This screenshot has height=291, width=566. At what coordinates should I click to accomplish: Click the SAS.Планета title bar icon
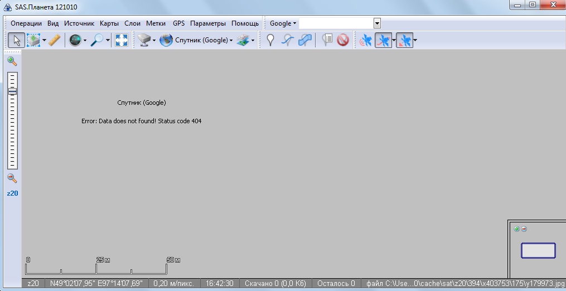click(8, 7)
